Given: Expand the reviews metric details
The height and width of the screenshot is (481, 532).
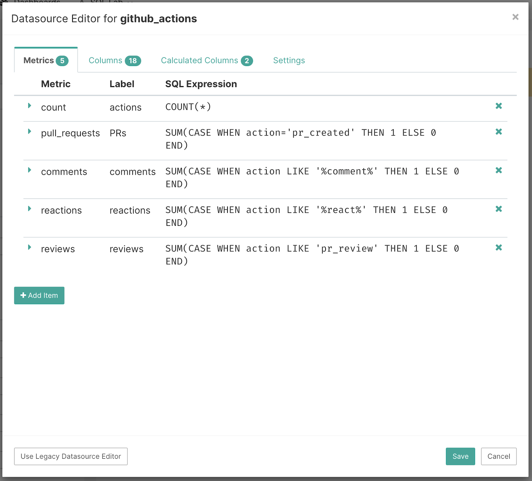Looking at the screenshot, I should click(30, 247).
